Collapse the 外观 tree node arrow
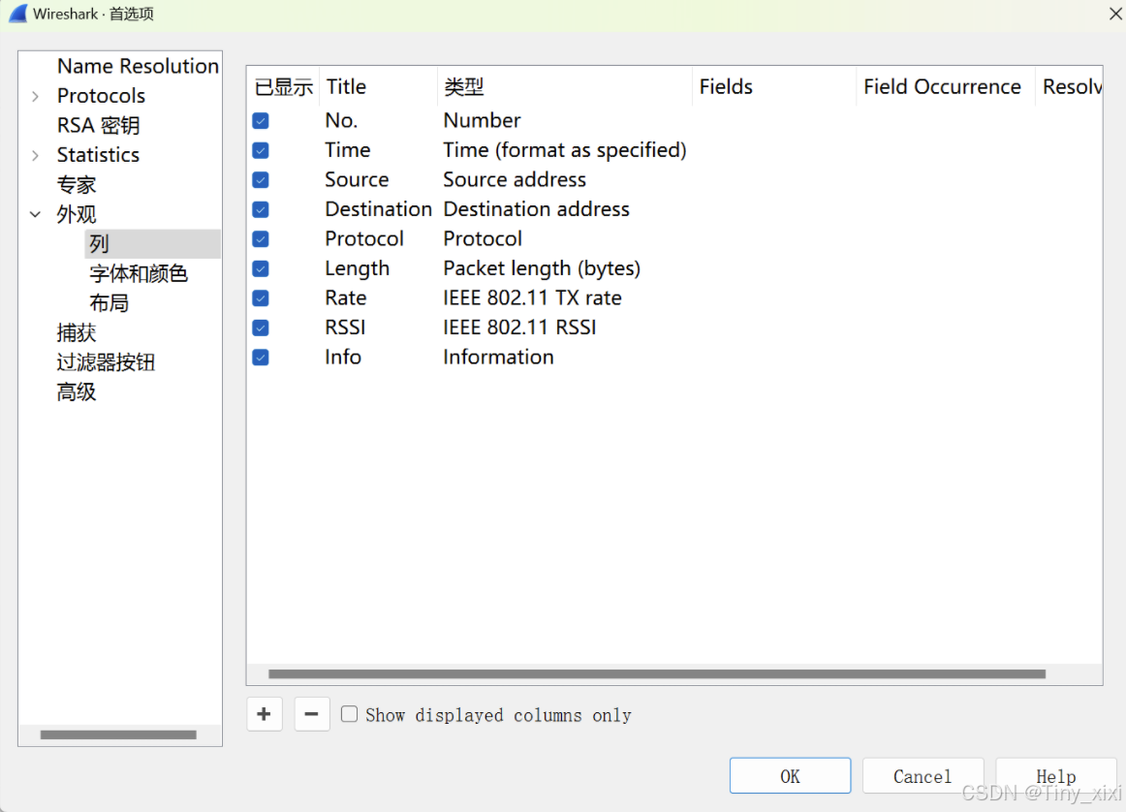Image resolution: width=1126 pixels, height=812 pixels. (36, 214)
